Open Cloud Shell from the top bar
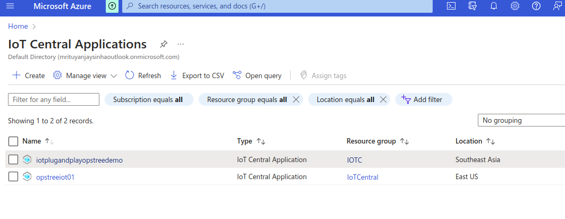Image resolution: width=565 pixels, height=219 pixels. click(451, 6)
